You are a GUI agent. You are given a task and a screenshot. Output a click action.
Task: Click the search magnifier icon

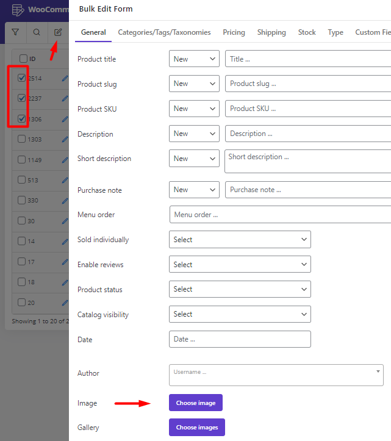coord(37,32)
